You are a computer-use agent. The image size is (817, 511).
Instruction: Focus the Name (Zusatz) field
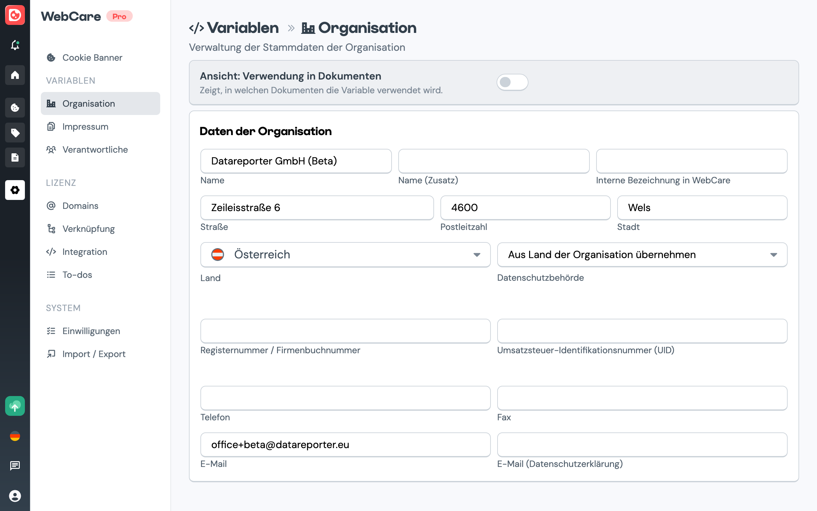coord(494,161)
